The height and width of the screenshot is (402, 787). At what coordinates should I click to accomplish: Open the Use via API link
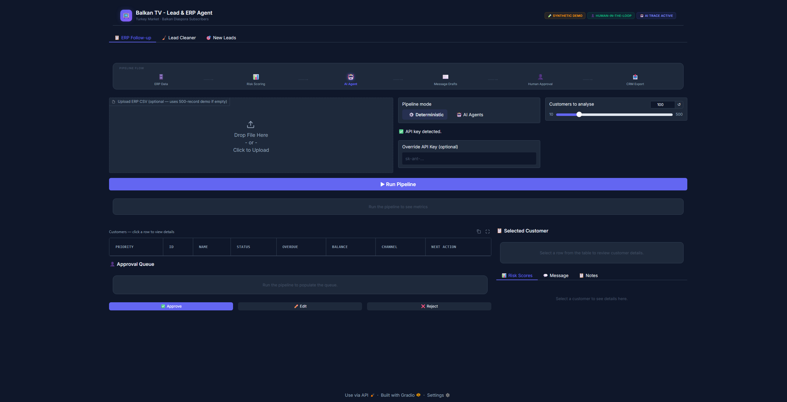tap(360, 395)
